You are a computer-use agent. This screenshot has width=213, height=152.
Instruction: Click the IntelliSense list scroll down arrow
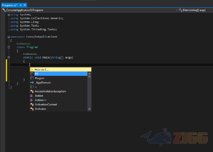[89, 109]
